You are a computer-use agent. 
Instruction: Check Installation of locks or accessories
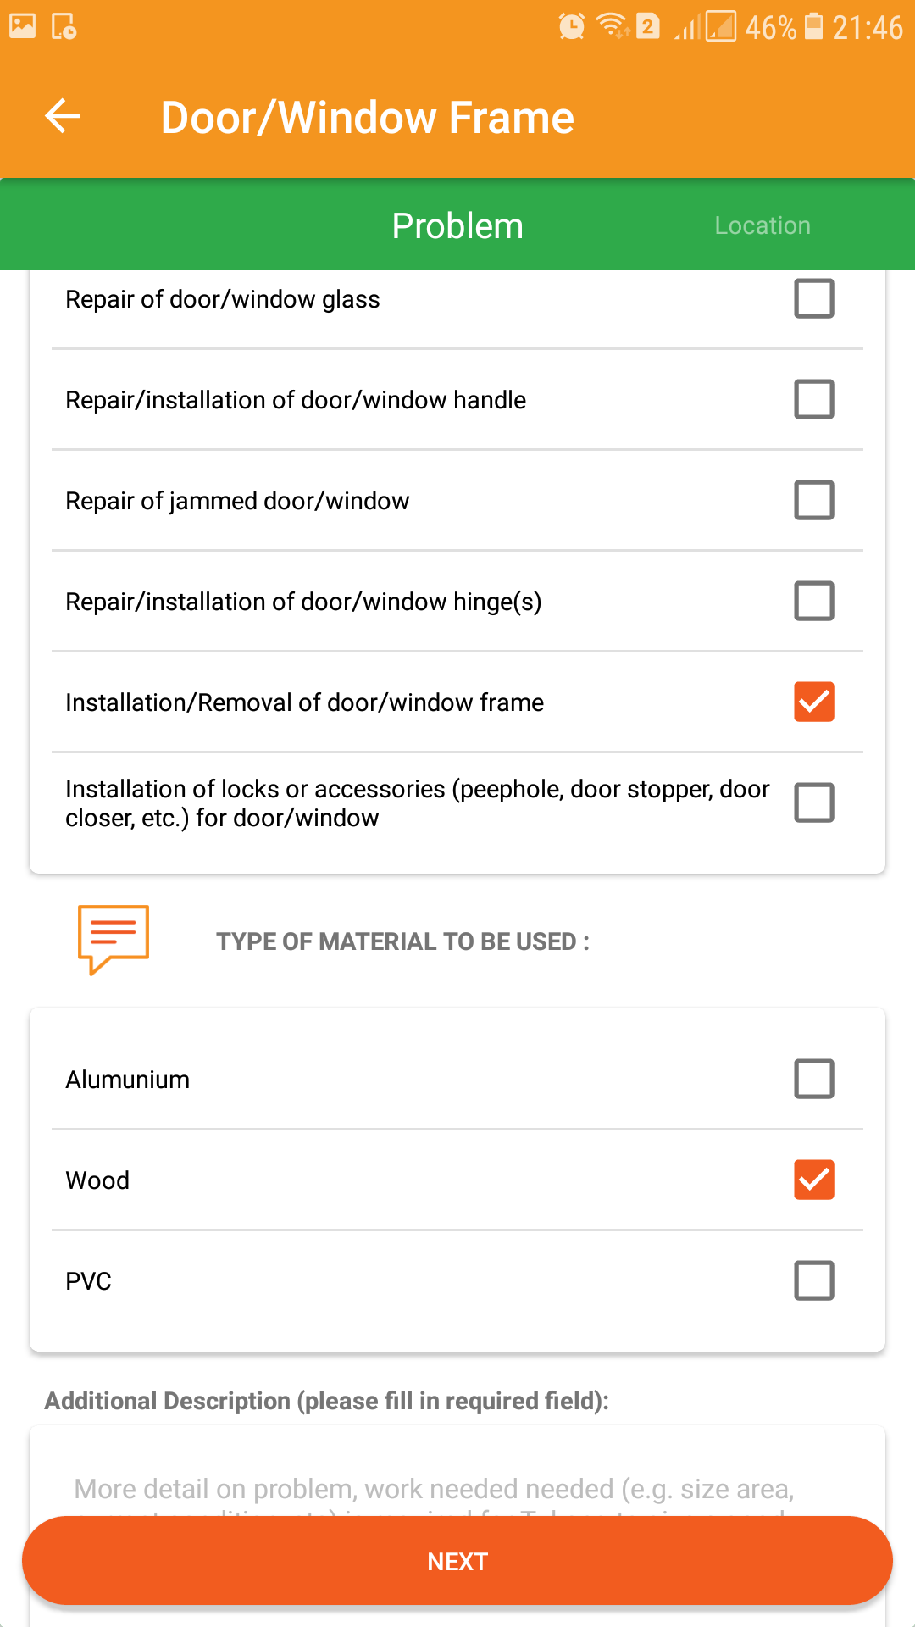[x=813, y=802]
